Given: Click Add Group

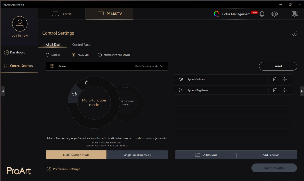Looking at the screenshot, I should (x=206, y=155).
